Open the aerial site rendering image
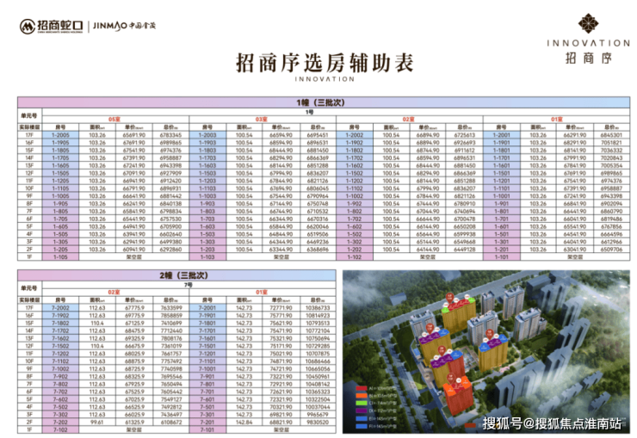This screenshot has width=637, height=438. coord(485,352)
